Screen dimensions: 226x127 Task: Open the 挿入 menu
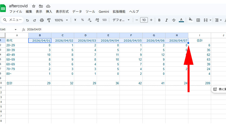pos(49,12)
